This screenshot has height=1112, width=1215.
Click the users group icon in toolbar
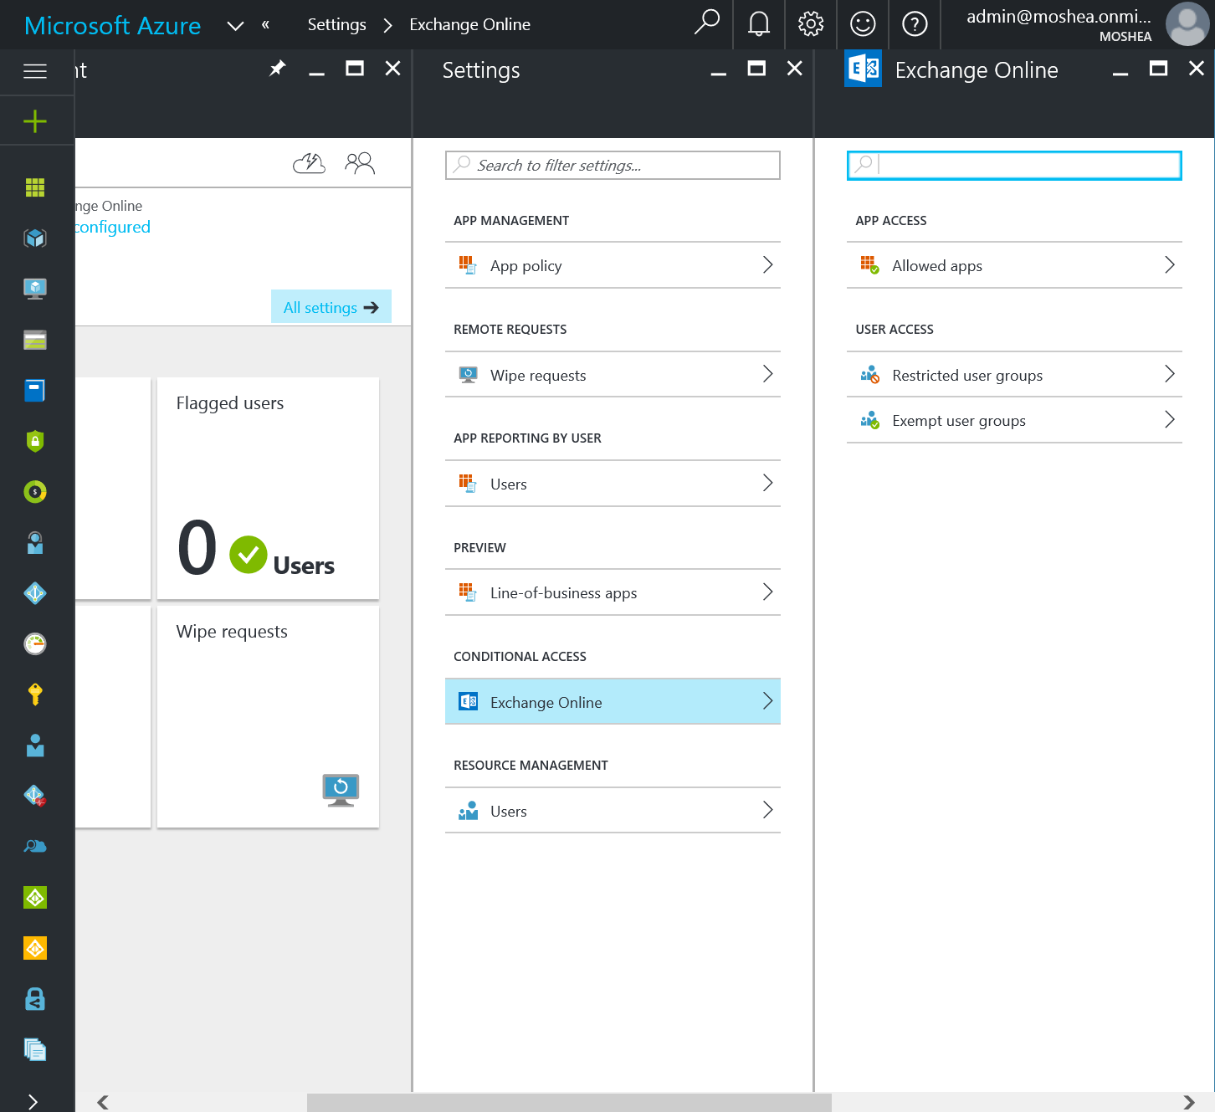[360, 163]
